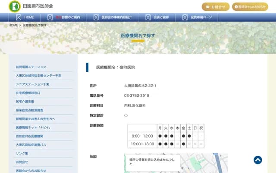Select 大田区地域包括支援センター千束 sidebar link
This screenshot has width=276, height=173.
click(38, 76)
